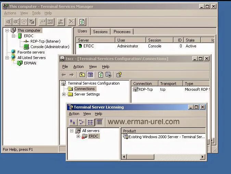Open the Help menu in tscc window

106,67
